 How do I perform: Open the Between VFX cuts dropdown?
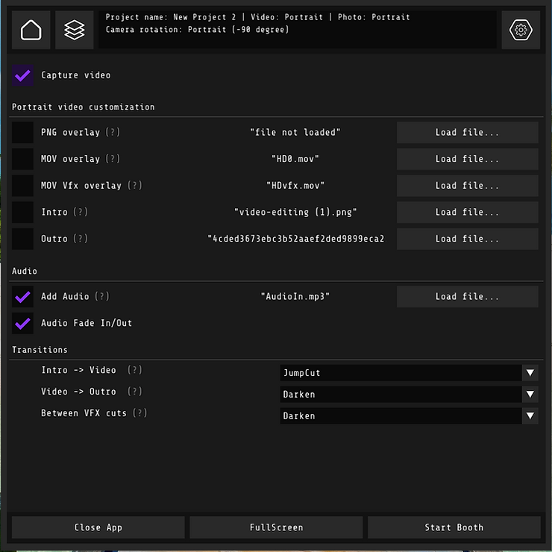[409, 415]
